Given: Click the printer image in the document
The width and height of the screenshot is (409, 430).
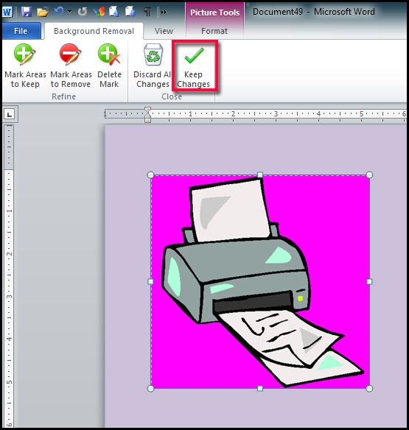Looking at the screenshot, I should pyautogui.click(x=260, y=282).
